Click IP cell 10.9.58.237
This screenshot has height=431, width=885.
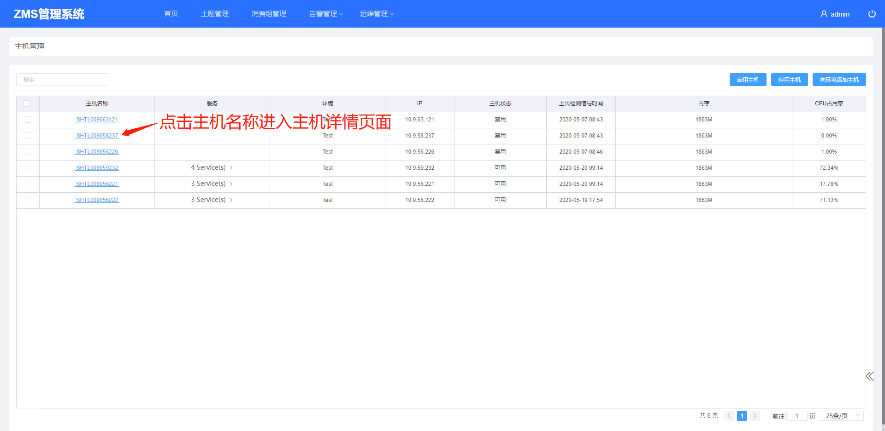419,136
